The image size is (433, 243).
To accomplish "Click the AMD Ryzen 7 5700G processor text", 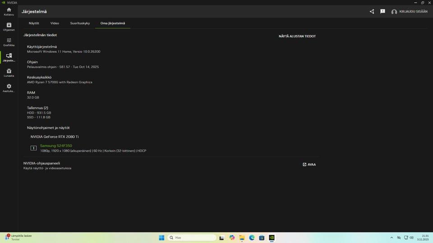I will (60, 82).
